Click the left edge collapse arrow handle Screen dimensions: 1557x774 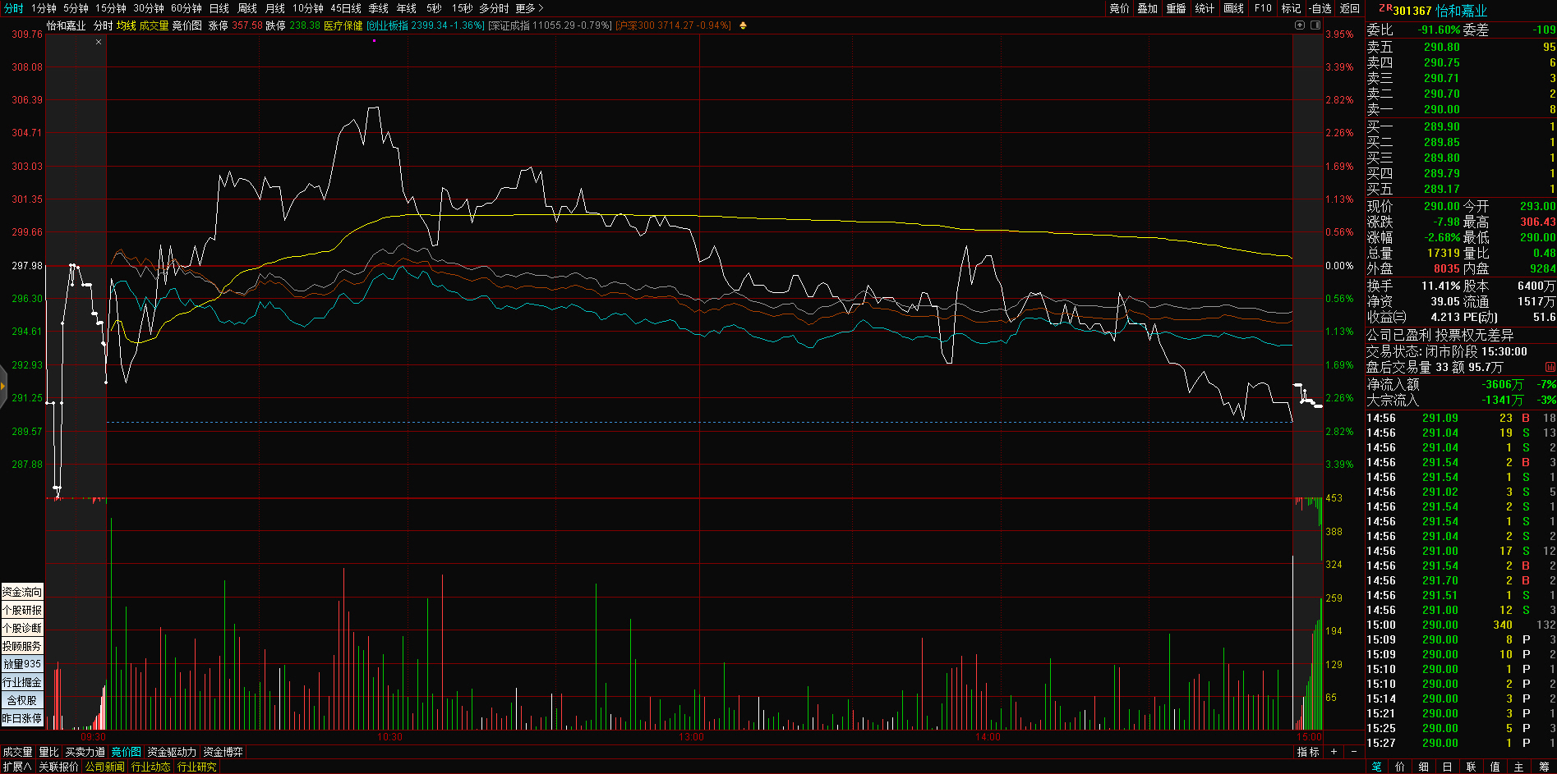(3, 385)
